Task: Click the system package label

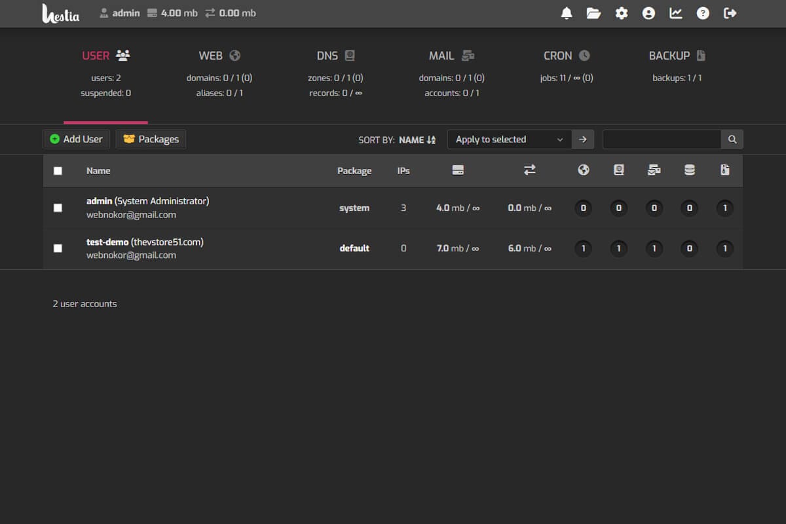Action: tap(354, 208)
